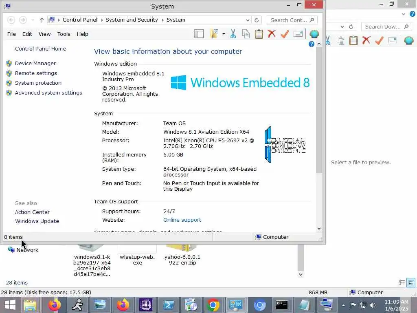Click the red X Delete icon in background Explorer

[366, 40]
